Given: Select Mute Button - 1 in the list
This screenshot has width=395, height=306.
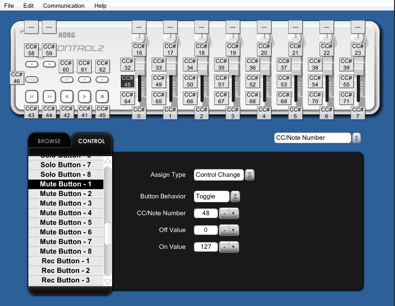Looking at the screenshot, I should point(66,184).
